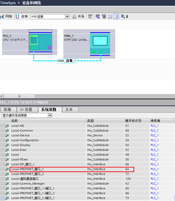The width and height of the screenshot is (175, 201).
Task: Select the Local~MC name cell
Action: [48, 126]
